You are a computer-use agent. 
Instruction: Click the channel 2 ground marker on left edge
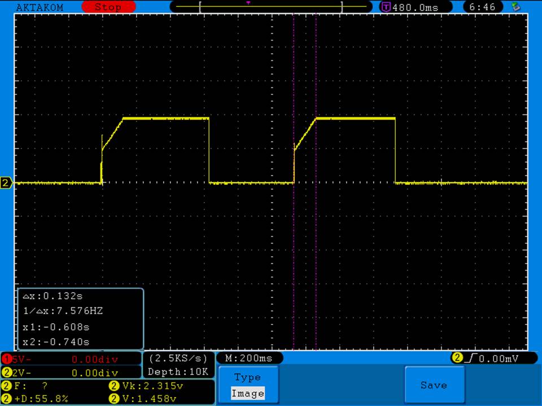pyautogui.click(x=7, y=183)
